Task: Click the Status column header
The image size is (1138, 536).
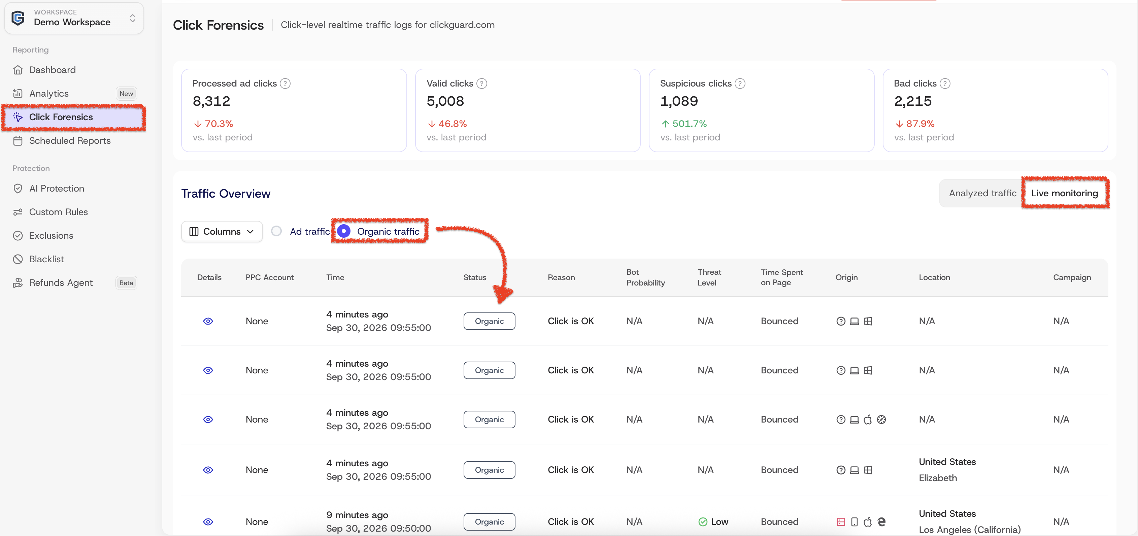Action: click(474, 277)
